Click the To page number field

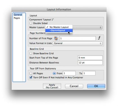tap(89, 73)
